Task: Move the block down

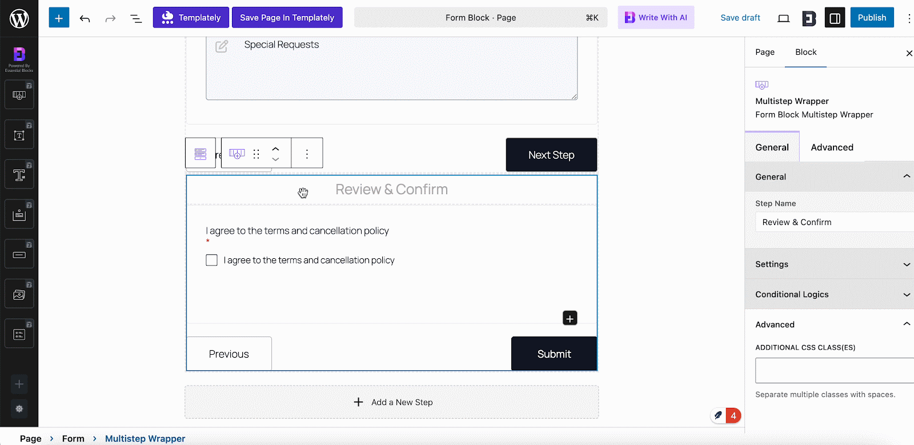Action: tap(275, 160)
